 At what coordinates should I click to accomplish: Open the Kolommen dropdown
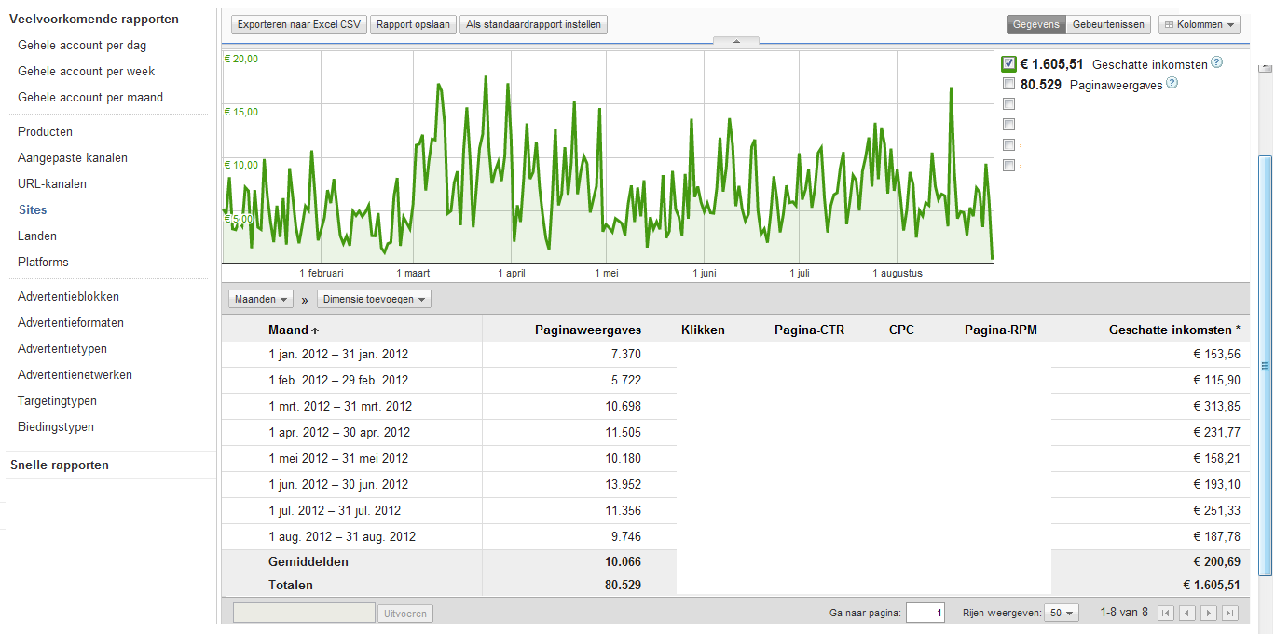tap(1200, 25)
